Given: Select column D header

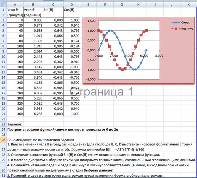Looking at the screenshot, I should (x=71, y=4).
